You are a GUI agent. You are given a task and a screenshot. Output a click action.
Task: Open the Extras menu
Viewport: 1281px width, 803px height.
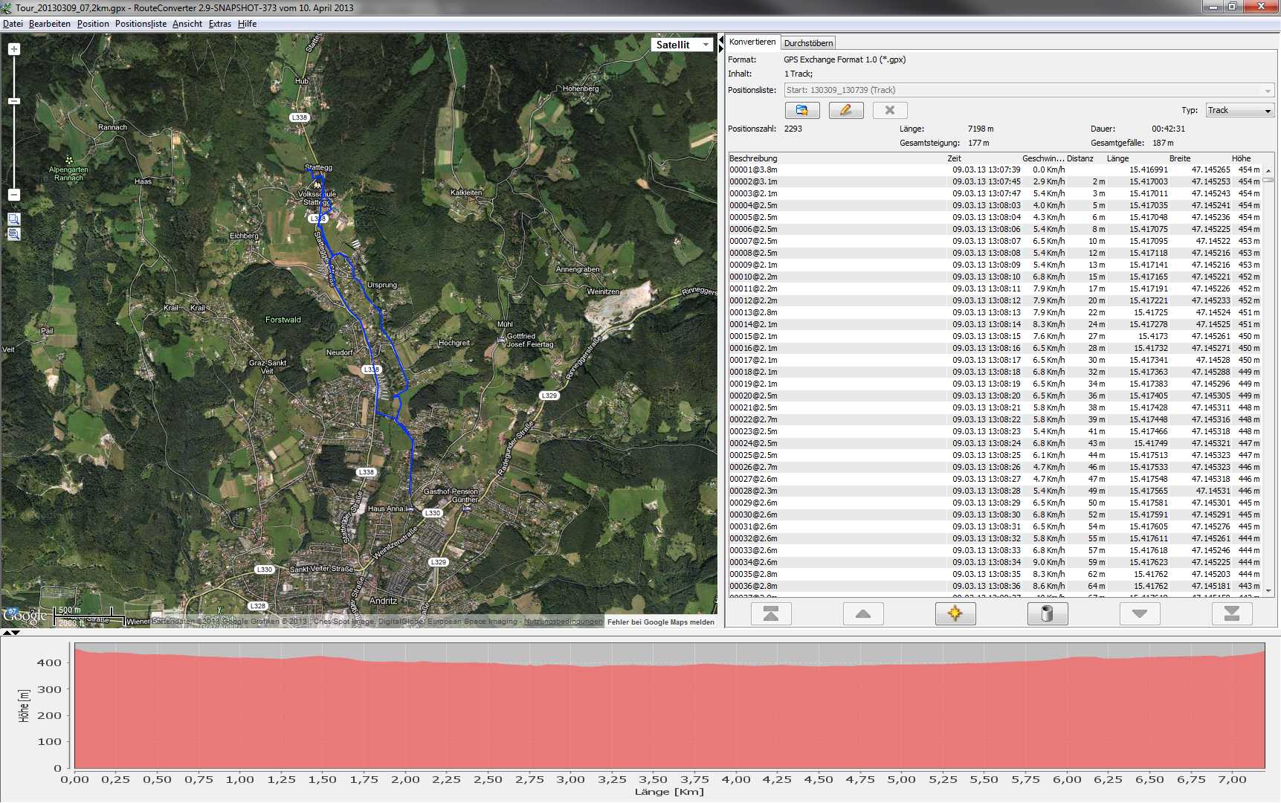click(219, 24)
